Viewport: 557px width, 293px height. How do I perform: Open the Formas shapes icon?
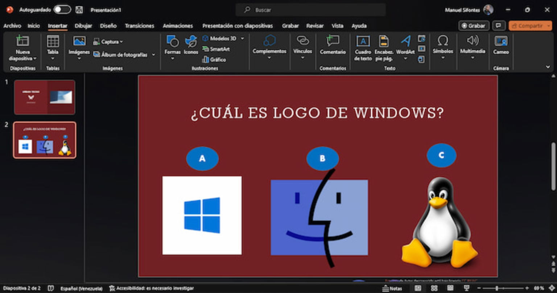click(x=172, y=41)
